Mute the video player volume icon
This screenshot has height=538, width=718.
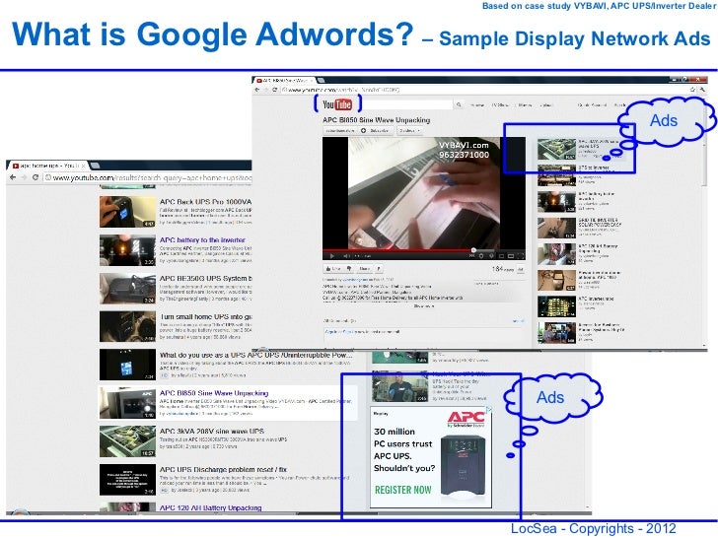click(x=346, y=256)
